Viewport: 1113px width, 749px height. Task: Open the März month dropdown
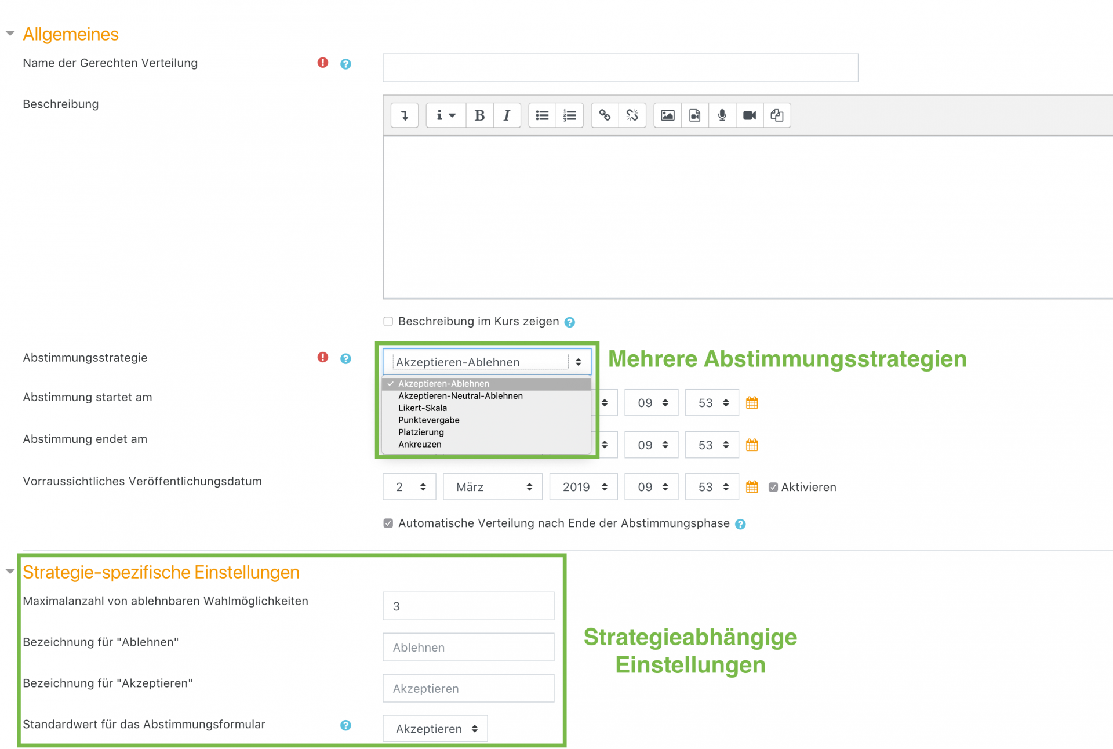[493, 487]
